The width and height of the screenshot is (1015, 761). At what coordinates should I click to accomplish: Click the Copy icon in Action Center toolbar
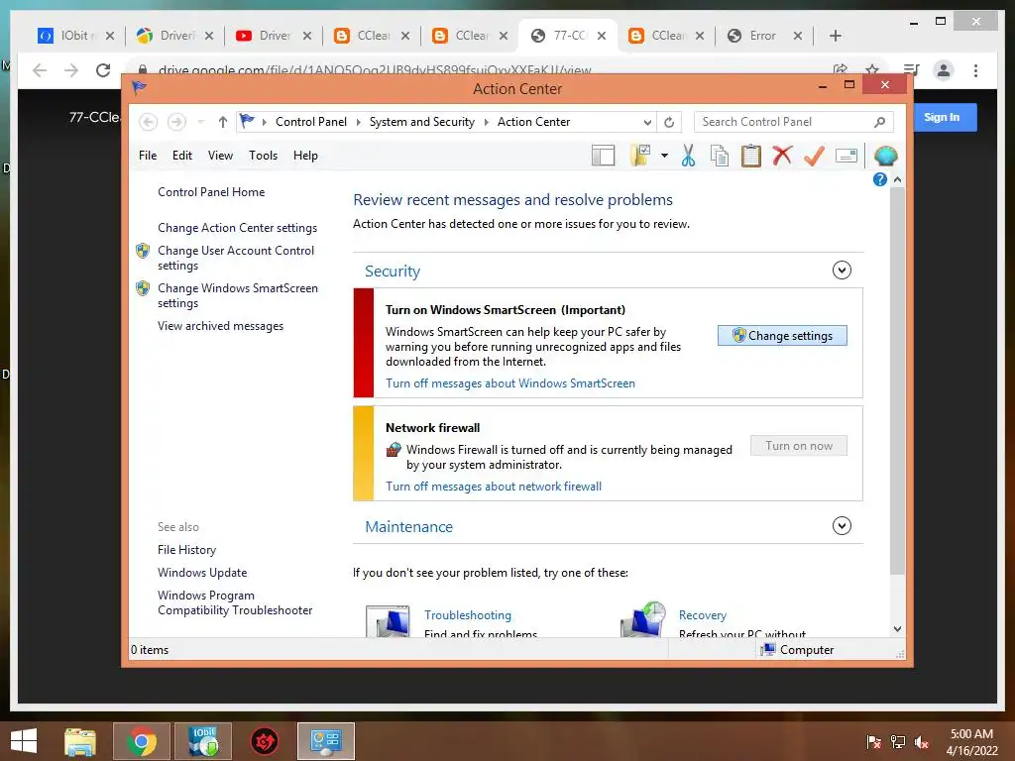tap(720, 156)
